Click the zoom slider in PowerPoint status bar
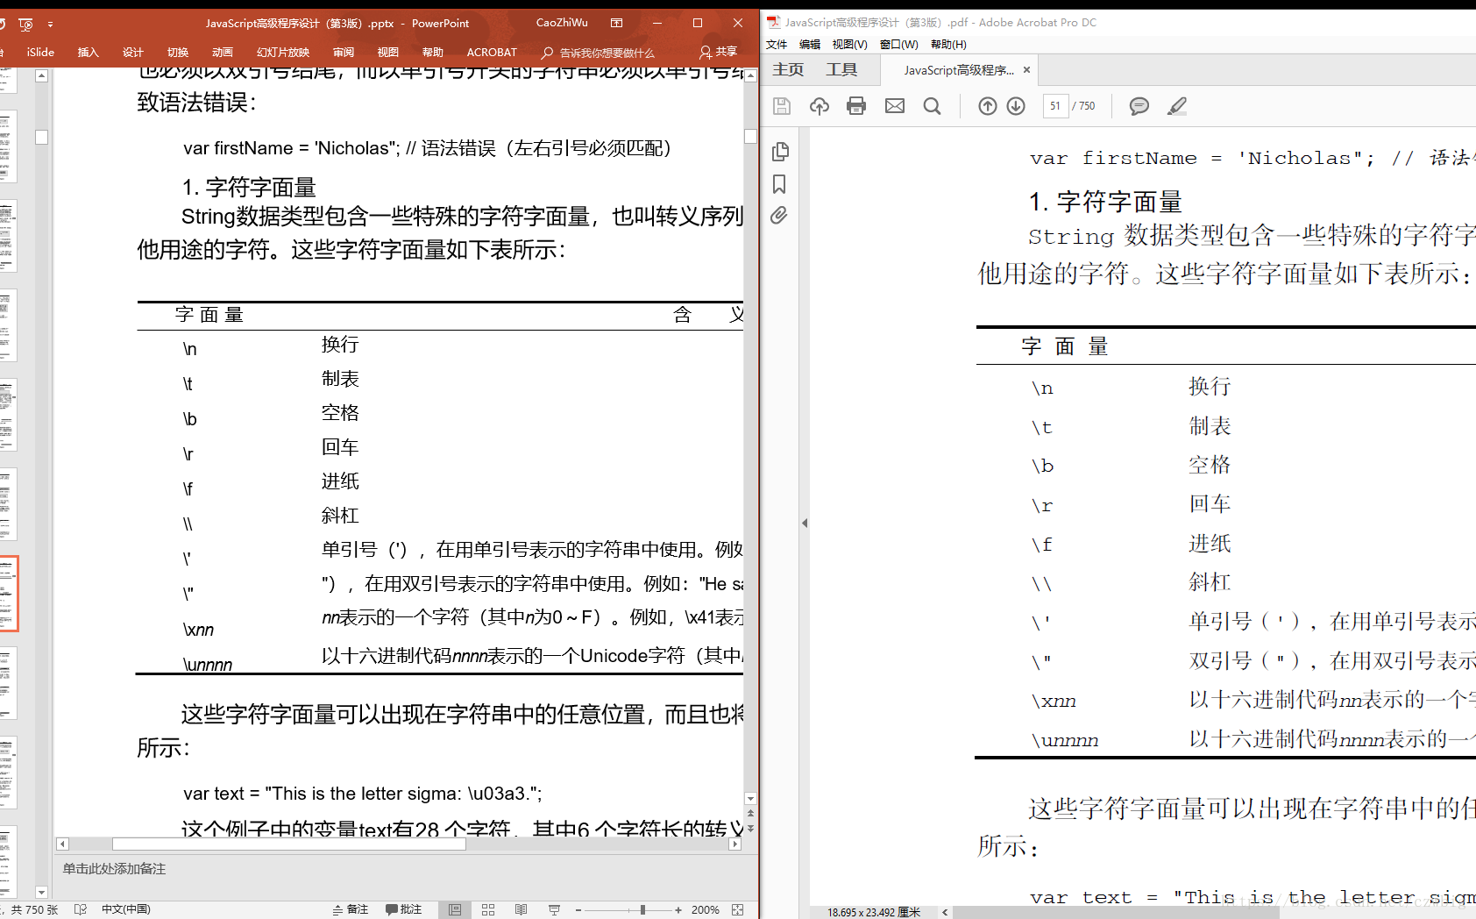 tap(642, 910)
